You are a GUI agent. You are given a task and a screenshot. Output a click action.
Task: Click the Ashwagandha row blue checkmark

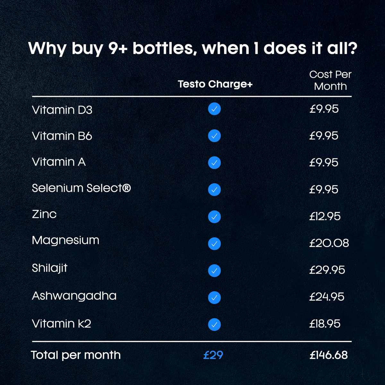click(x=214, y=298)
